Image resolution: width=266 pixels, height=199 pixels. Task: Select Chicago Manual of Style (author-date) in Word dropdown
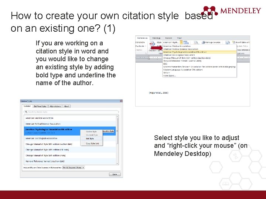pos(199,58)
